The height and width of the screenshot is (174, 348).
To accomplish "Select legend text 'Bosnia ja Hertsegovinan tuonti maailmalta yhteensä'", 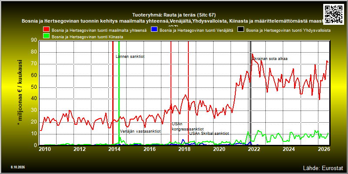I will pos(99,30).
